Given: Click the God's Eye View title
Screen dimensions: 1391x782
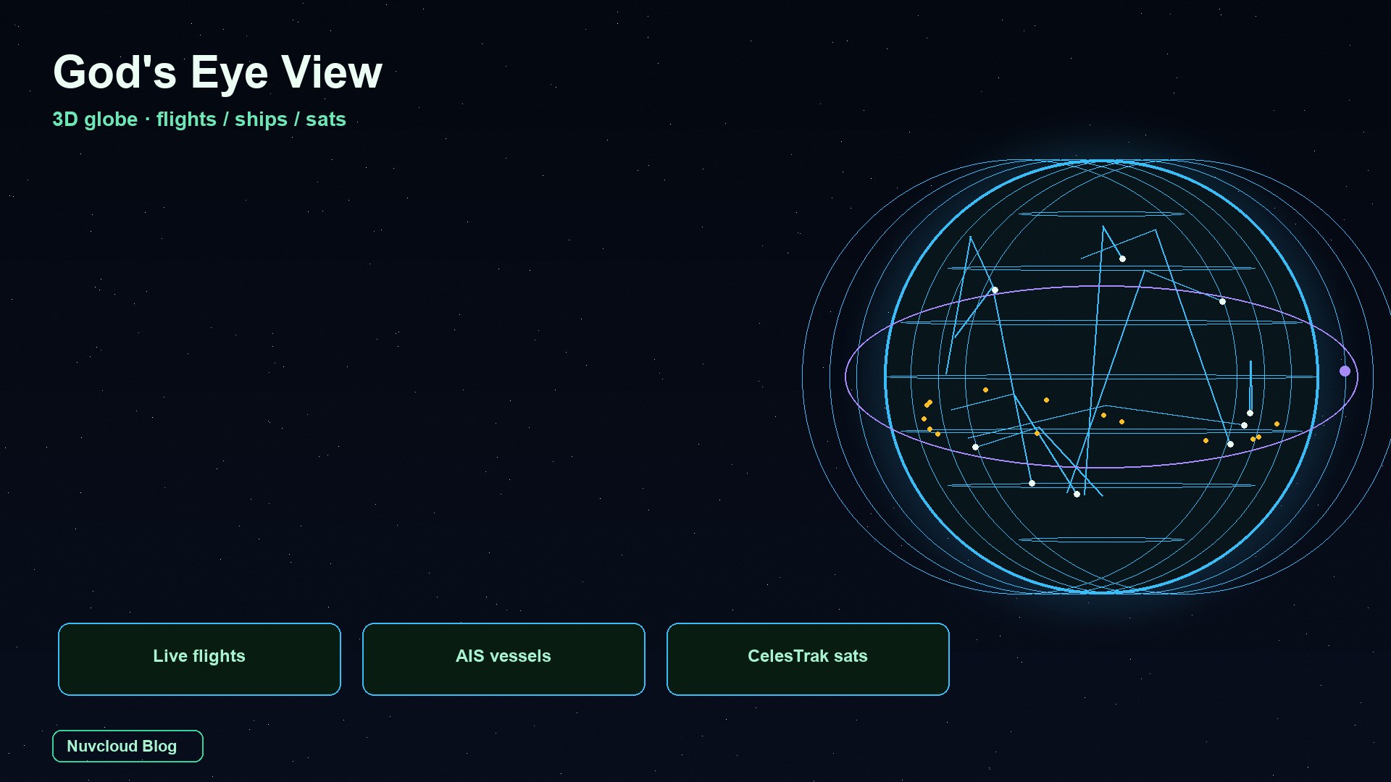Looking at the screenshot, I should tap(217, 72).
